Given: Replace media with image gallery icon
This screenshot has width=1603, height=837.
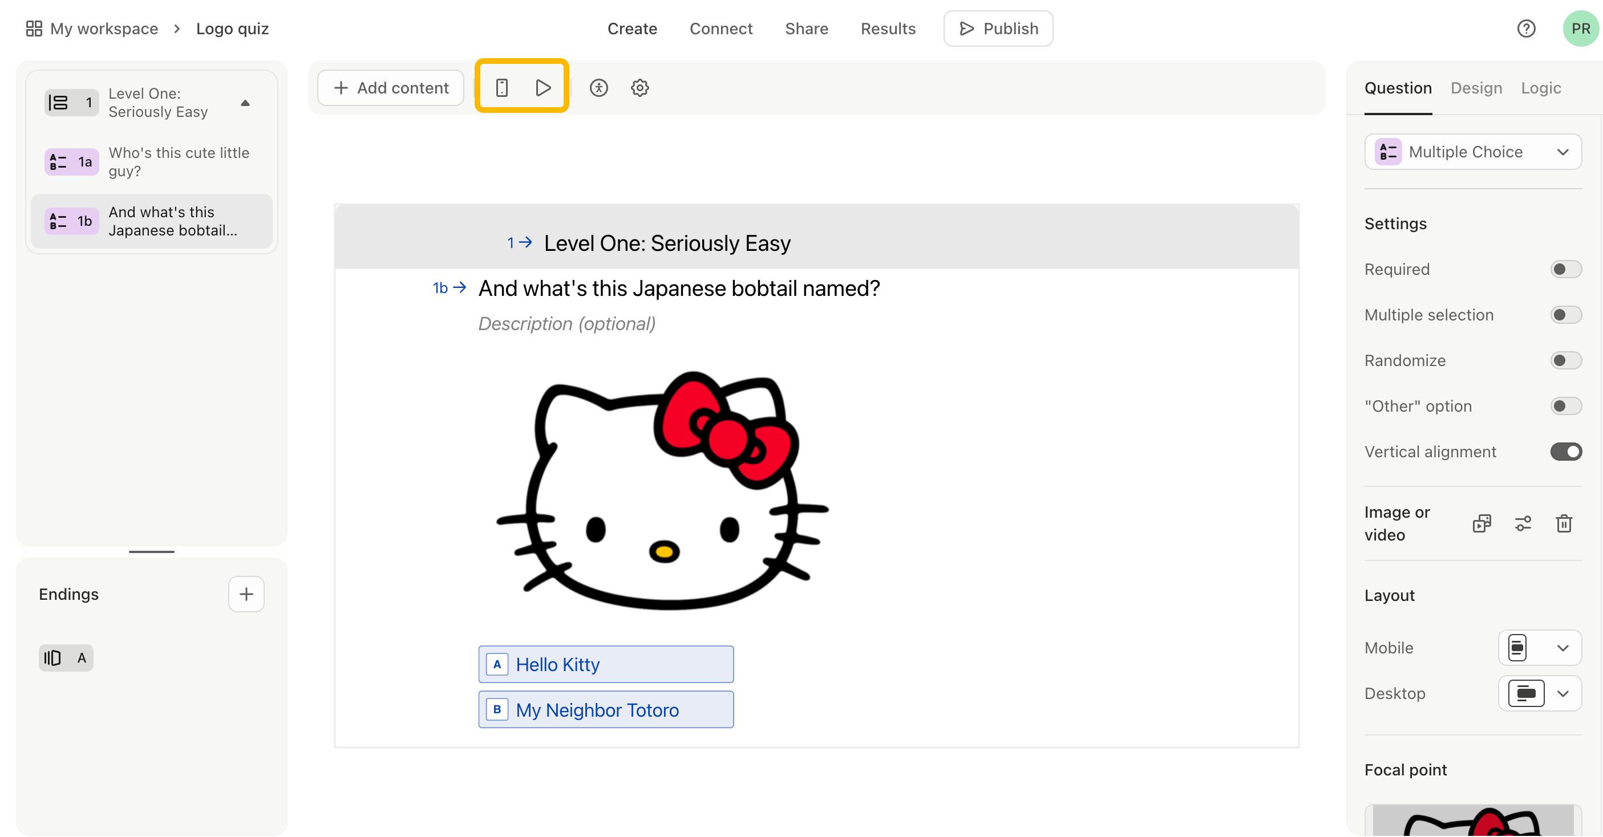Looking at the screenshot, I should tap(1481, 523).
